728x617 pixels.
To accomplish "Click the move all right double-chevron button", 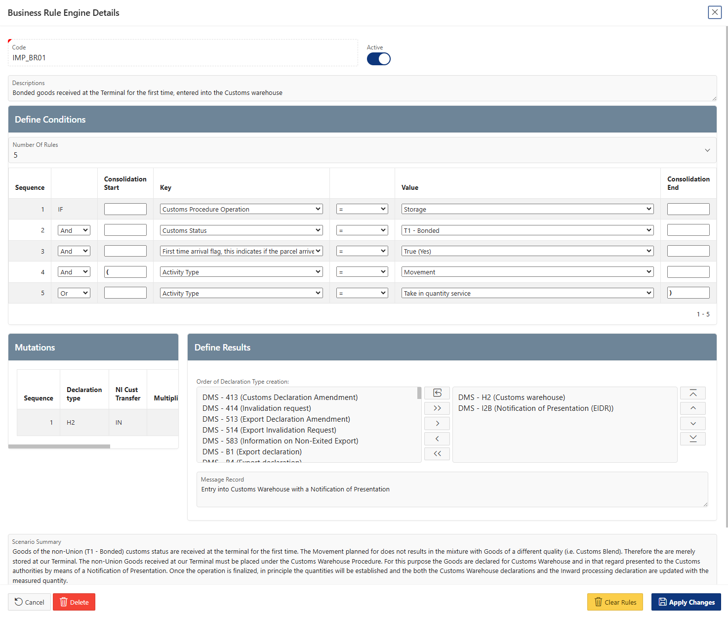I will click(x=437, y=408).
